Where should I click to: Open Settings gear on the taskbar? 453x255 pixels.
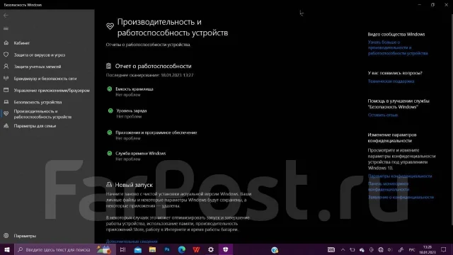point(211,249)
